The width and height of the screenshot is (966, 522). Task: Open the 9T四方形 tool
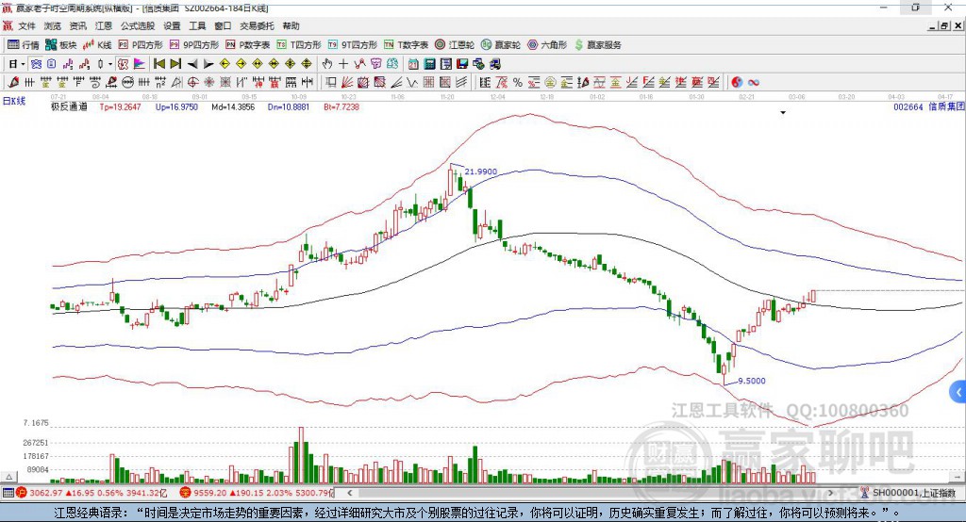coord(353,45)
